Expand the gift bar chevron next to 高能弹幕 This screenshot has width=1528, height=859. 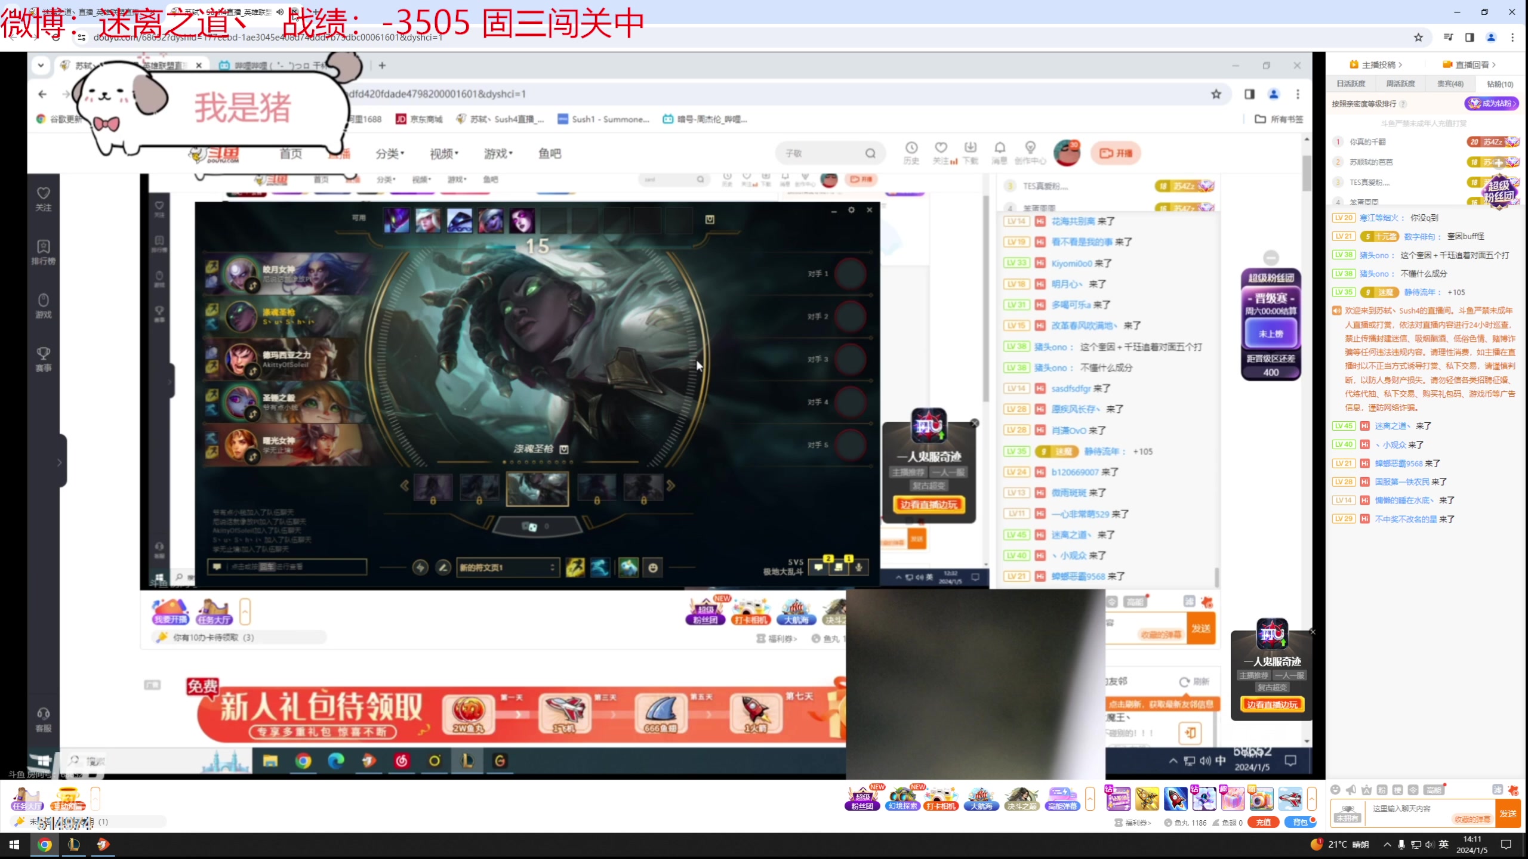pyautogui.click(x=1090, y=798)
